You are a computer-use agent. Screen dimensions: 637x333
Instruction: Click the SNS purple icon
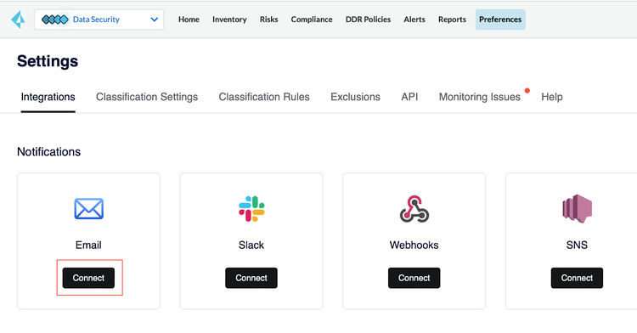coord(577,209)
